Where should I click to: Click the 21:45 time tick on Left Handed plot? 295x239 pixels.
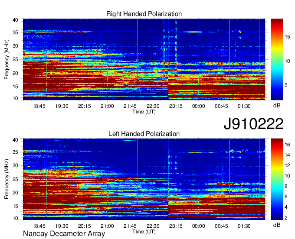pyautogui.click(x=130, y=226)
